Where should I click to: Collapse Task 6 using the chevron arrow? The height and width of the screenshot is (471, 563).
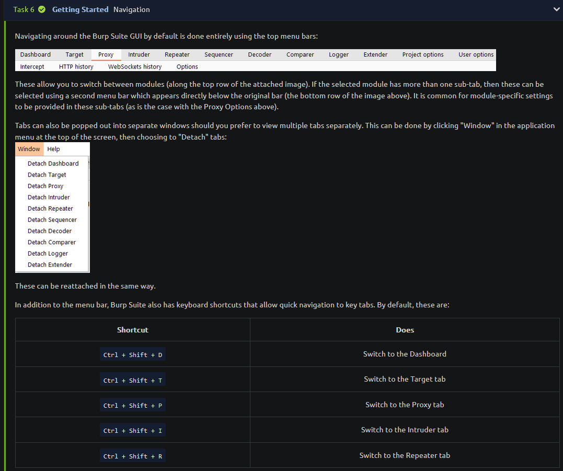(x=557, y=9)
